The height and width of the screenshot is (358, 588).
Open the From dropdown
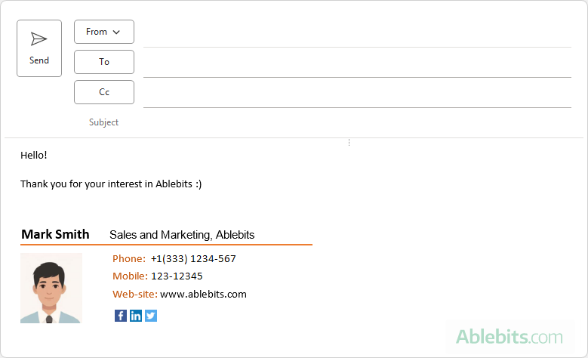[103, 32]
